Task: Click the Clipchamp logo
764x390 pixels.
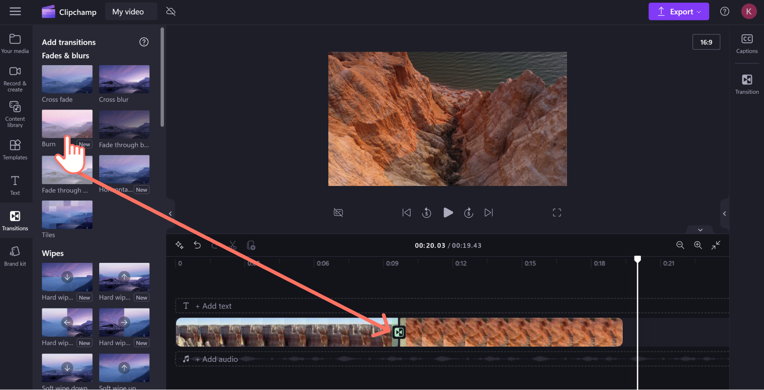Action: click(69, 12)
